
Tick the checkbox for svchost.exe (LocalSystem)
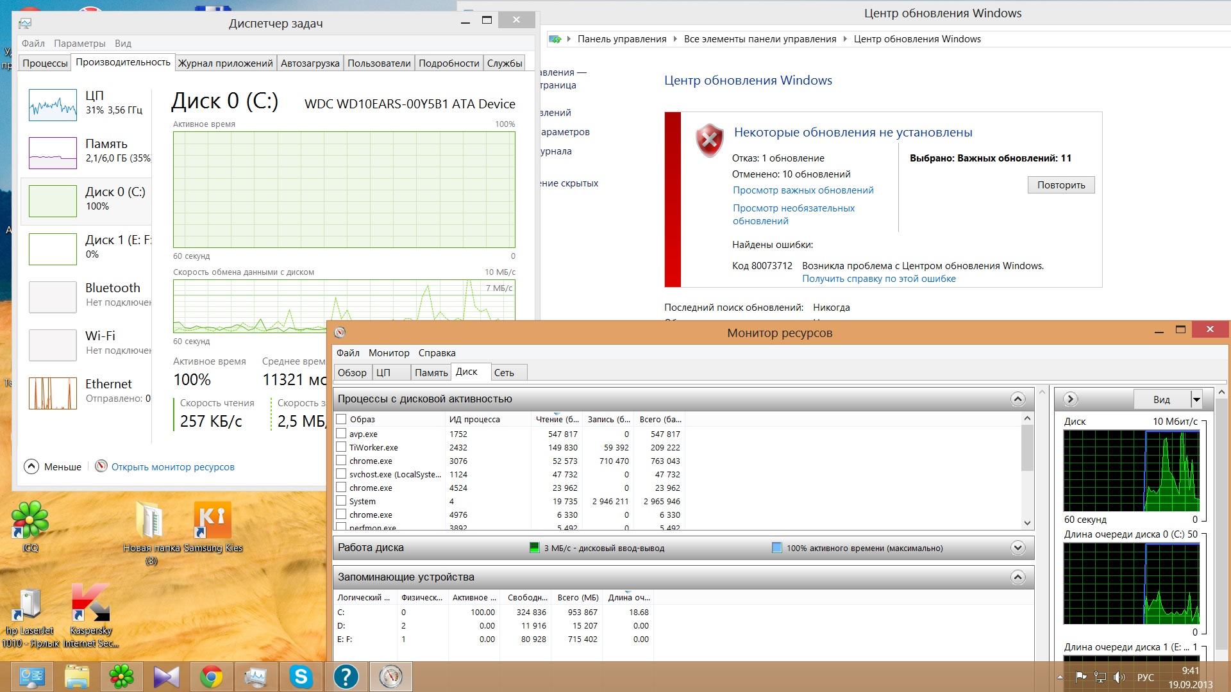click(x=341, y=474)
